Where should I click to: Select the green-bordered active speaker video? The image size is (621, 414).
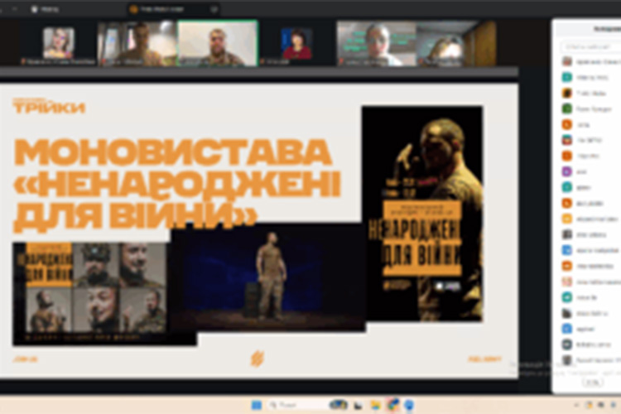218,43
